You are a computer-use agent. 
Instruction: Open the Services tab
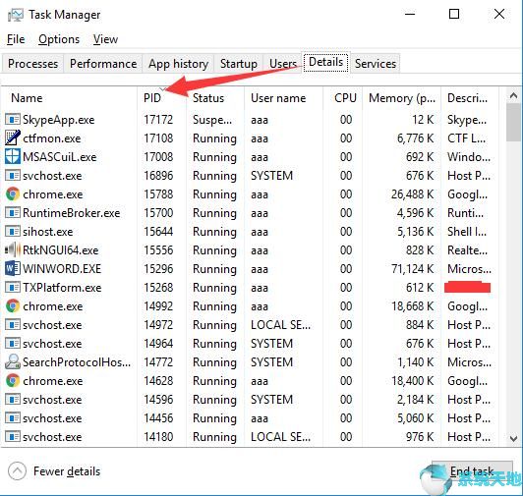coord(376,63)
